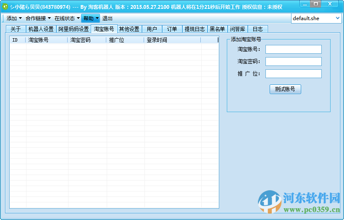Focus the 推广位 input field
Viewport: 344px width, 220px height.
tap(294, 74)
